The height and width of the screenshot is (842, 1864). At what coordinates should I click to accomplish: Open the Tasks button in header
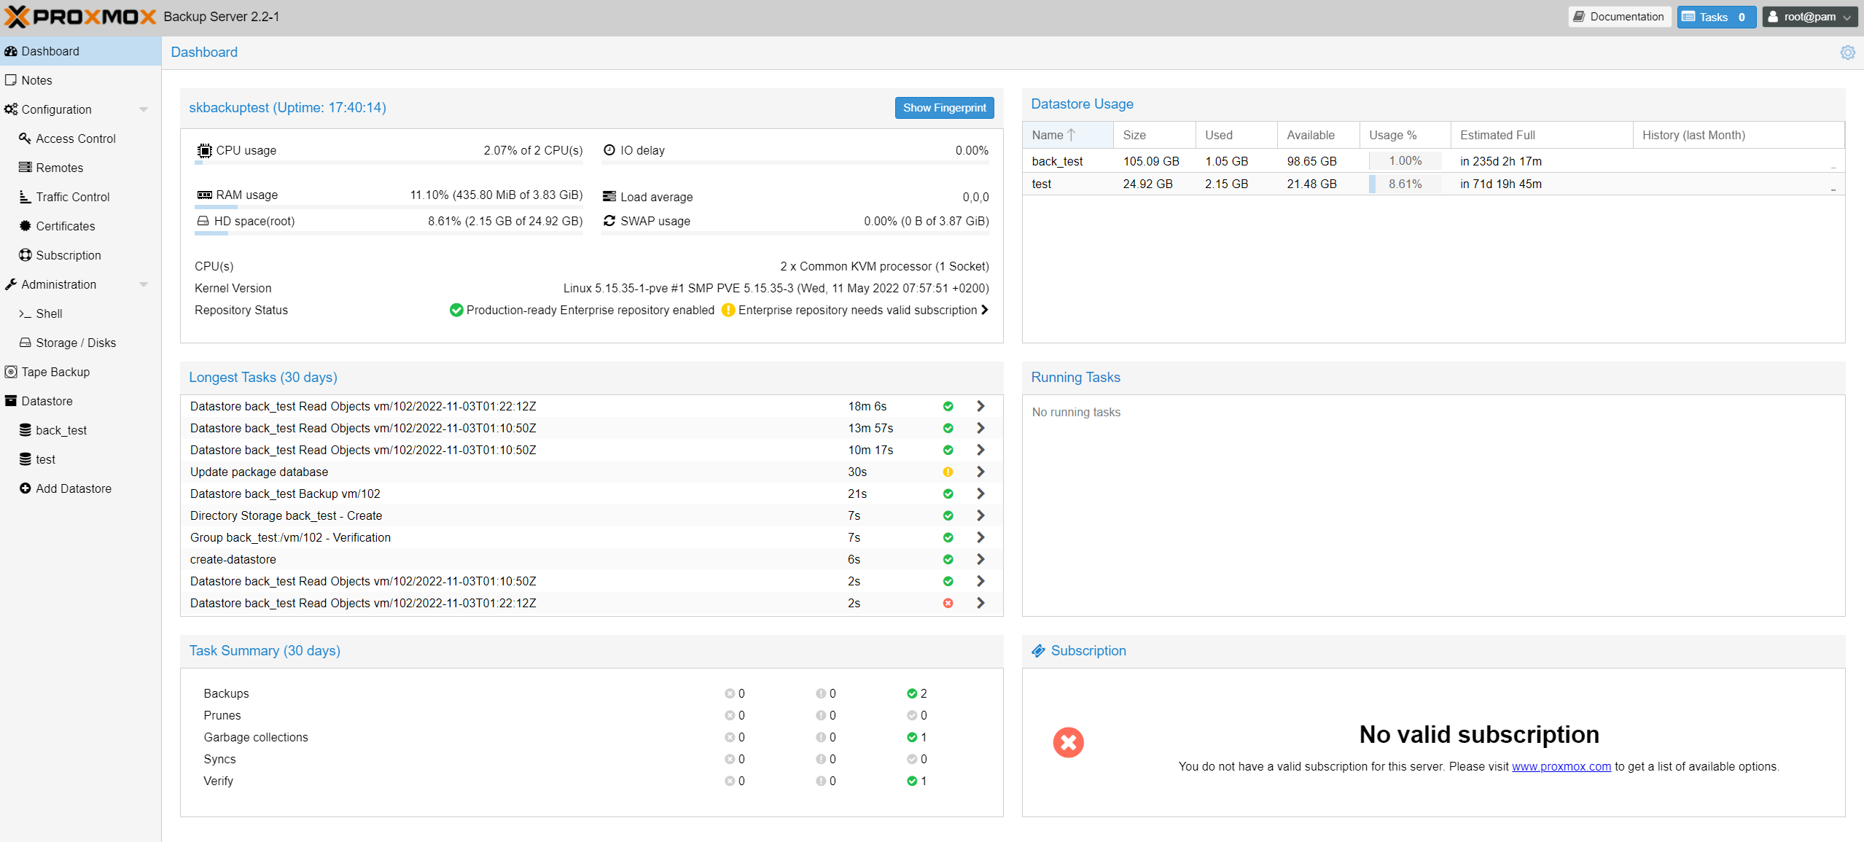click(x=1716, y=17)
